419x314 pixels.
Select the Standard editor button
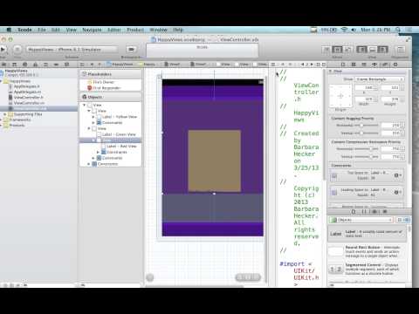[x=326, y=50]
